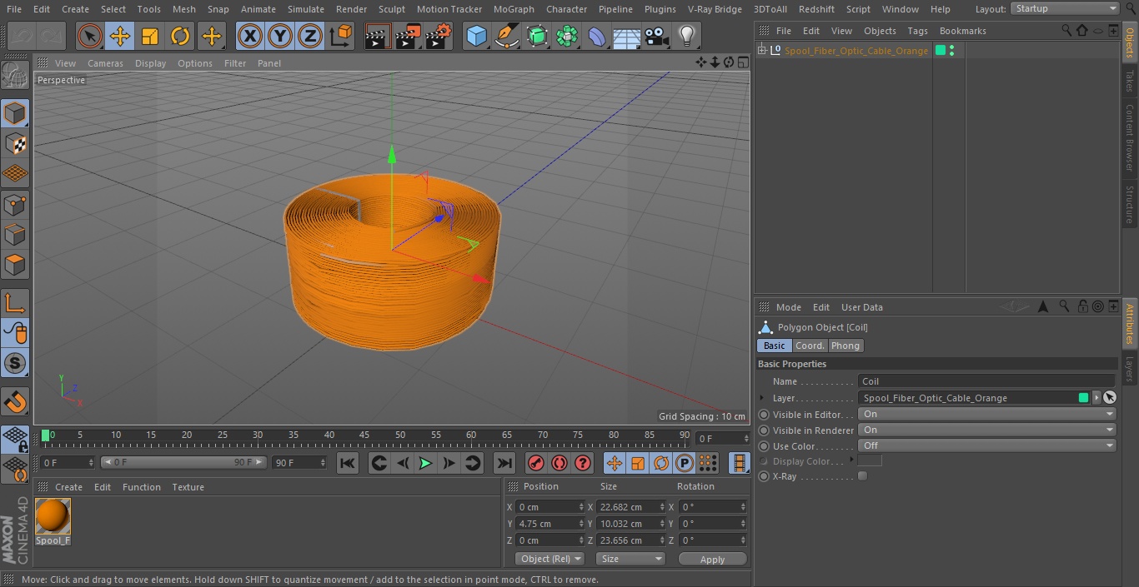Viewport: 1139px width, 587px height.
Task: Toggle Rotation keyframe recording
Action: click(661, 463)
